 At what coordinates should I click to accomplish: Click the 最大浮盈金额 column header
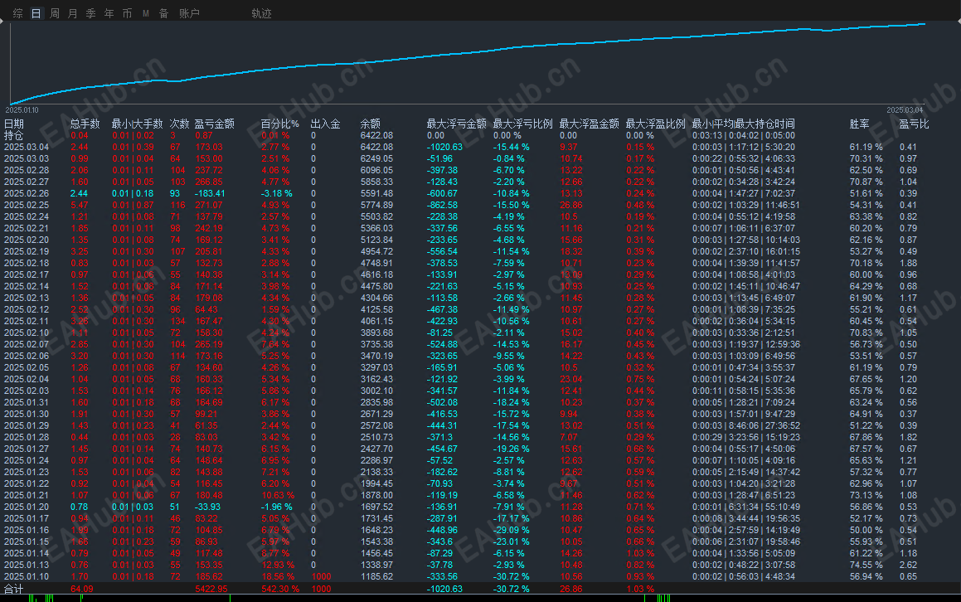tap(589, 124)
